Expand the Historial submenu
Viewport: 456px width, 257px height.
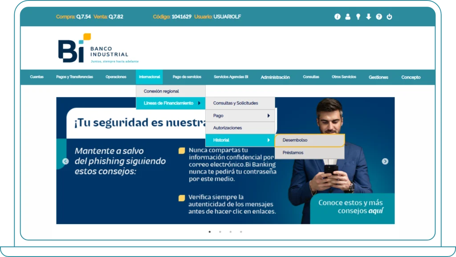(x=240, y=140)
